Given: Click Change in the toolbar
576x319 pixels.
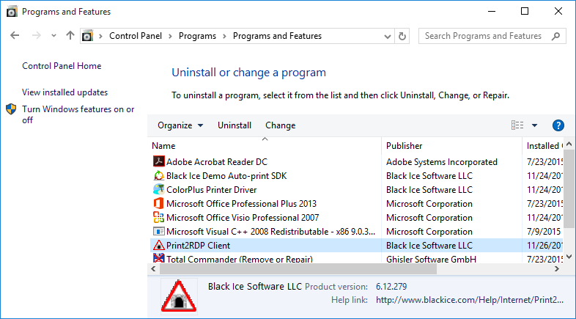Looking at the screenshot, I should tap(280, 125).
